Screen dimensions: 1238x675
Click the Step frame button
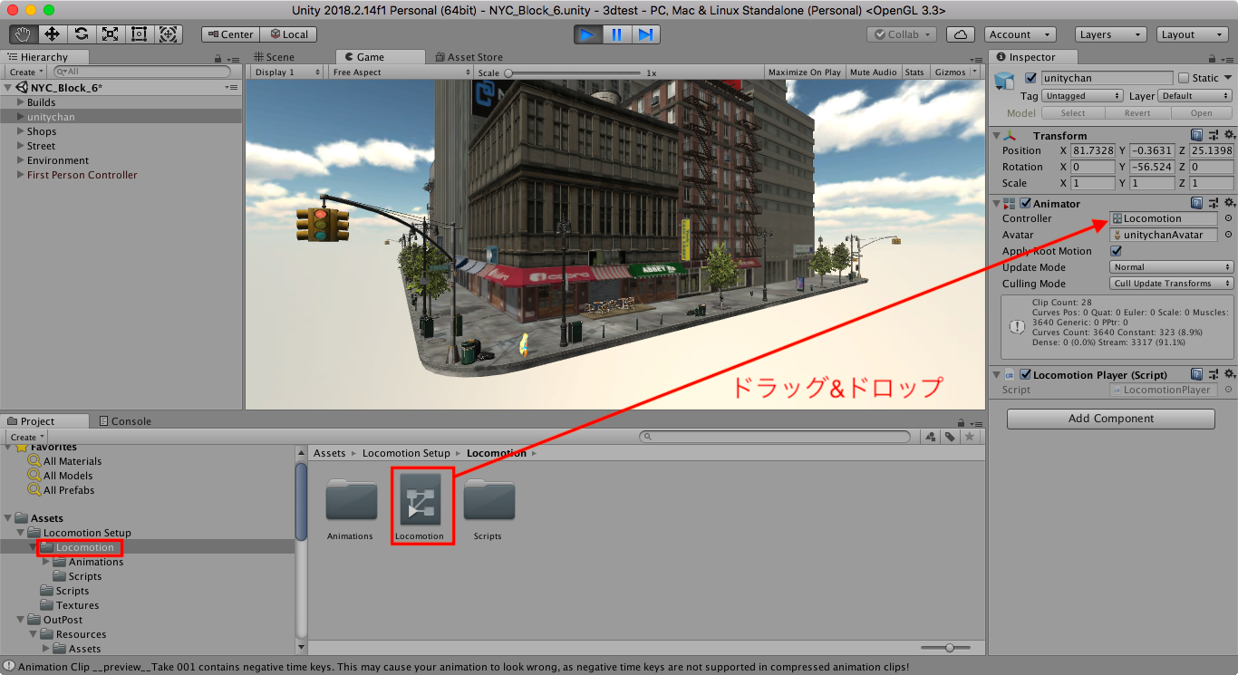[645, 34]
